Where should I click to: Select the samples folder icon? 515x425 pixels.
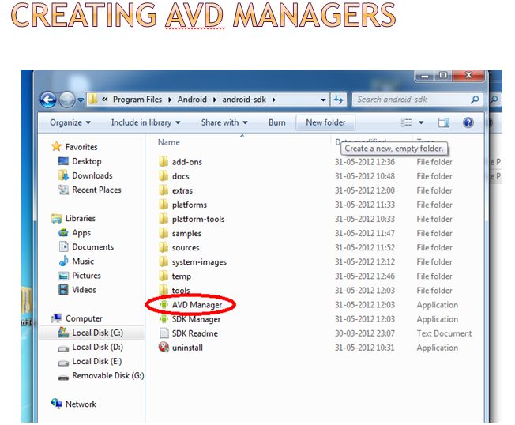click(x=164, y=233)
